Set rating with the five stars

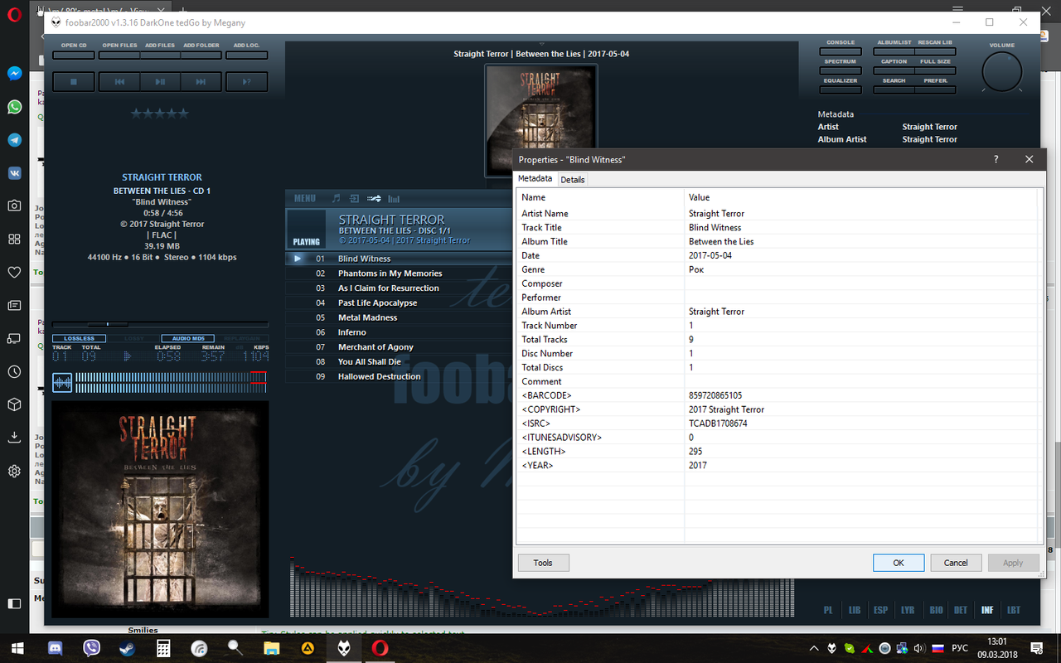click(x=160, y=114)
